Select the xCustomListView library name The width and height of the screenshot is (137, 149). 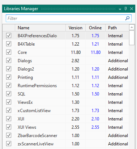[34, 111]
